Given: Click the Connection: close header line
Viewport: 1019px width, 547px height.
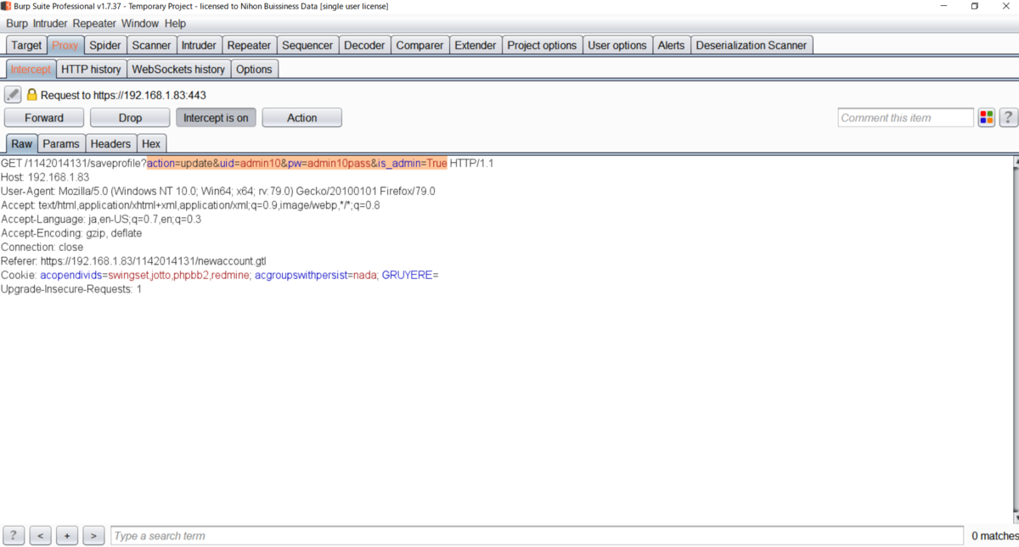Looking at the screenshot, I should click(x=42, y=247).
